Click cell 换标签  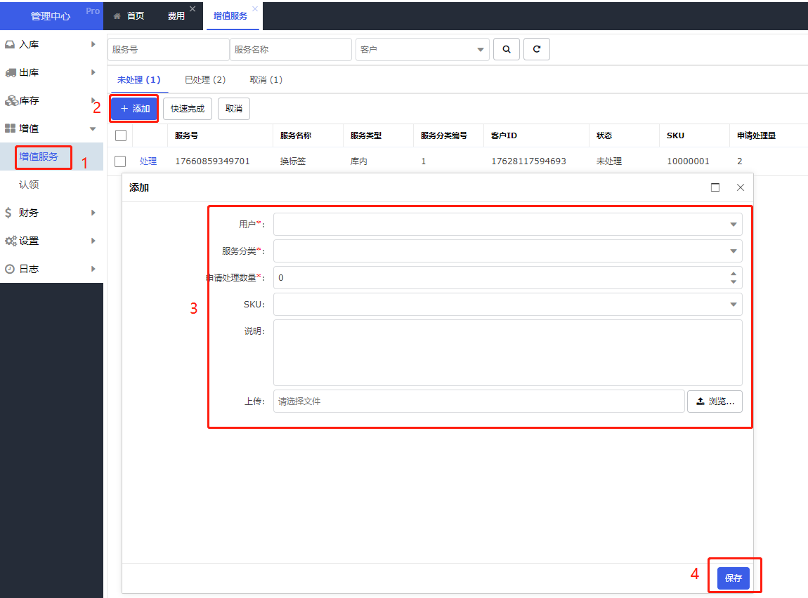pos(293,161)
